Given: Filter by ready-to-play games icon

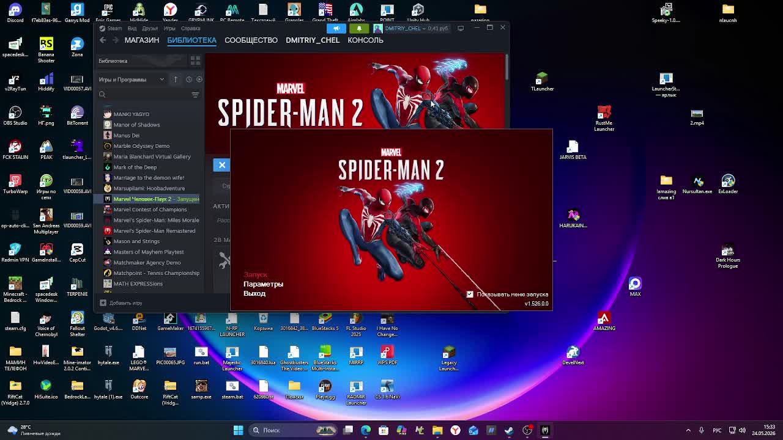Looking at the screenshot, I should pyautogui.click(x=199, y=79).
